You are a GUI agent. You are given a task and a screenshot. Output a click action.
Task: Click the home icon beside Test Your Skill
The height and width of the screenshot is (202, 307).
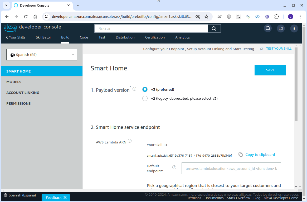(x=261, y=49)
